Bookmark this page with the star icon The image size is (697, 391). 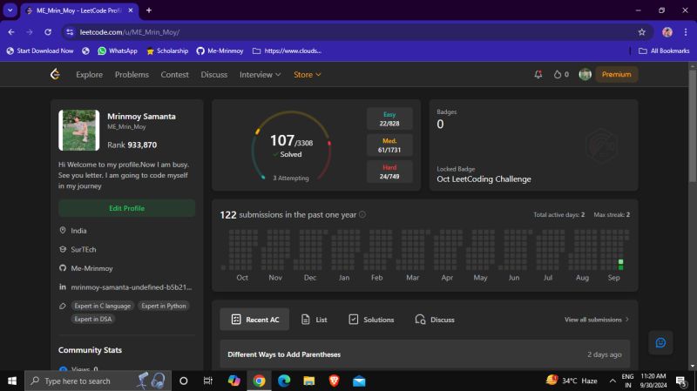[x=641, y=32]
